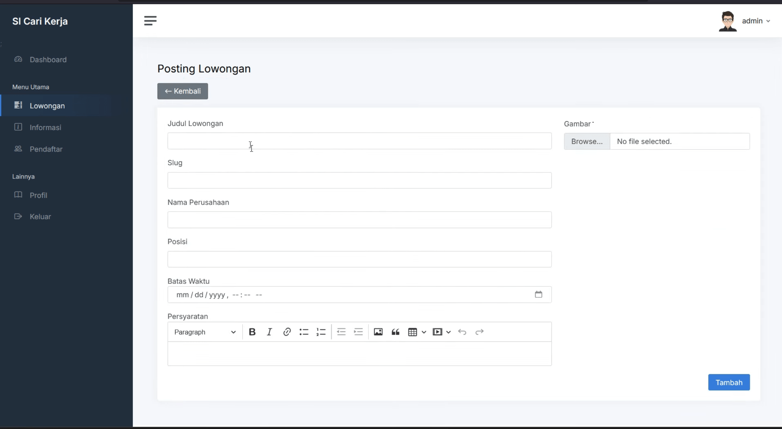Image resolution: width=782 pixels, height=429 pixels.
Task: Click the insert table icon
Action: (413, 332)
